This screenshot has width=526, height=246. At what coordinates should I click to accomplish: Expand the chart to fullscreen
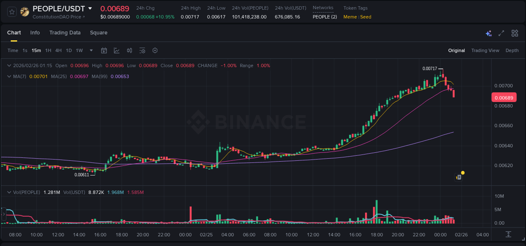point(501,33)
